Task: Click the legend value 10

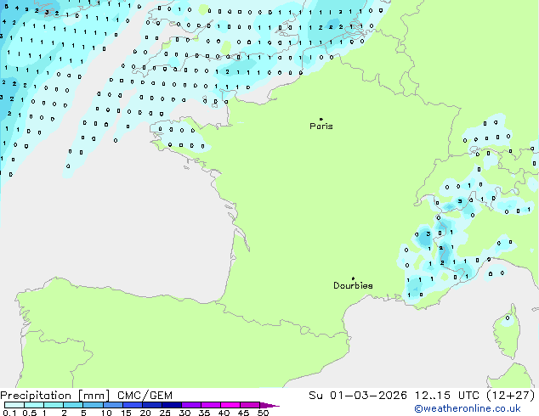Action: pyautogui.click(x=106, y=413)
